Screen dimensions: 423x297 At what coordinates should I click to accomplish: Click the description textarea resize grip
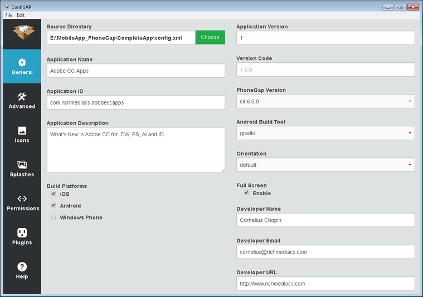coord(223,170)
